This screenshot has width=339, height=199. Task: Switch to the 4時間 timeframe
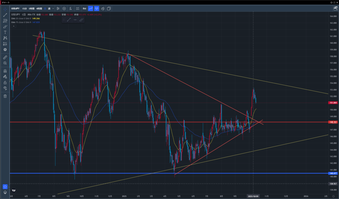coord(39,8)
